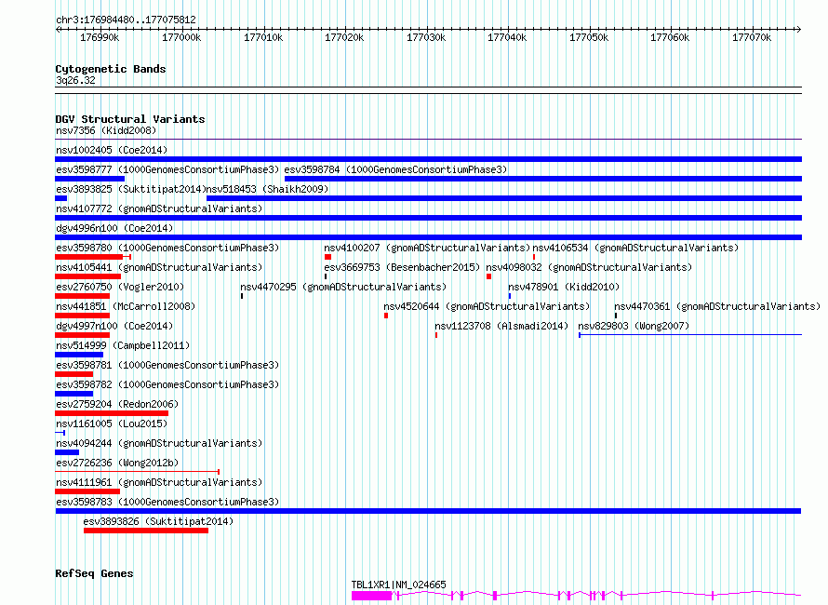This screenshot has width=828, height=605.
Task: Open the nsv4106534 (gnomADStructuralVariants) label
Action: point(635,248)
